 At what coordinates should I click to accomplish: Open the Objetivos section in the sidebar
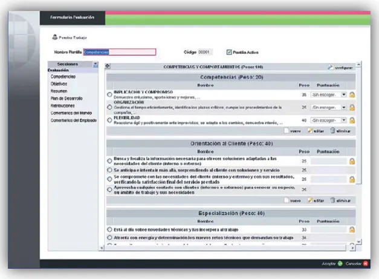click(x=59, y=84)
